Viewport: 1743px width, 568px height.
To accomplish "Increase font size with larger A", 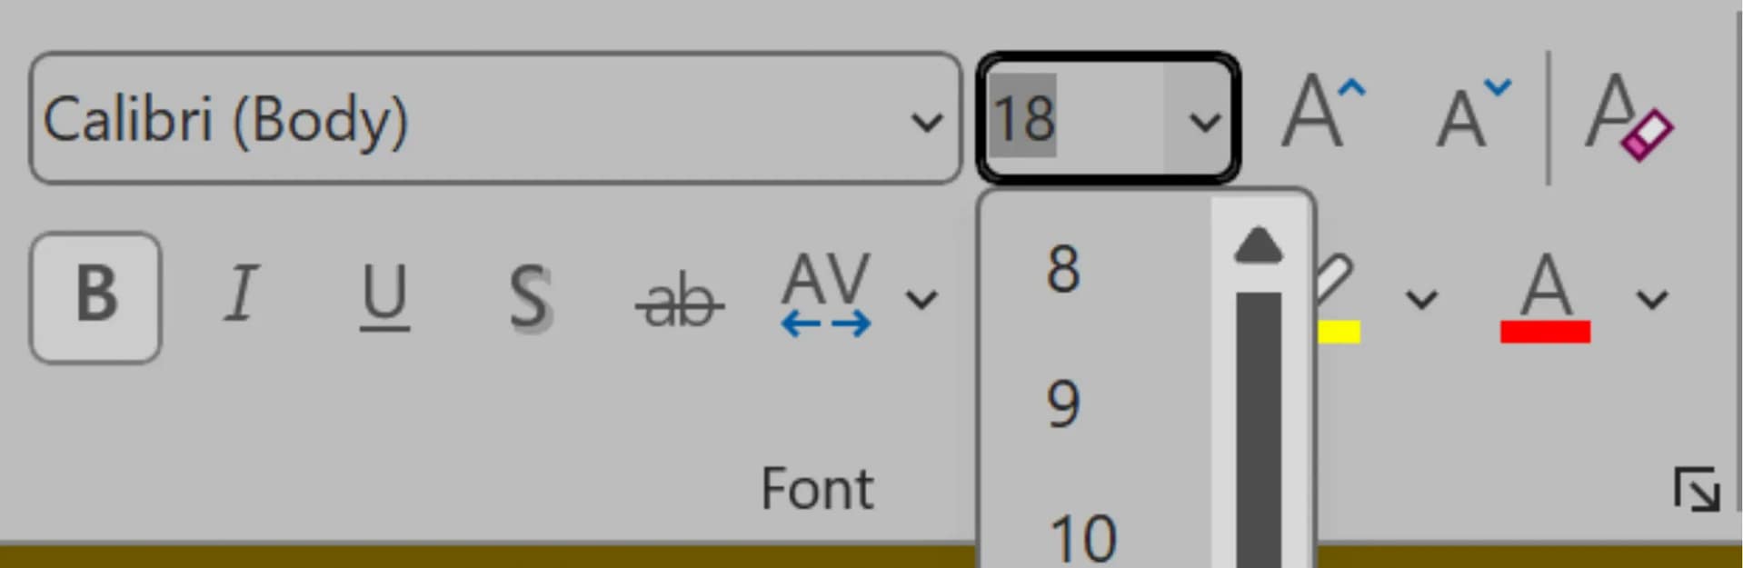I will [1320, 115].
